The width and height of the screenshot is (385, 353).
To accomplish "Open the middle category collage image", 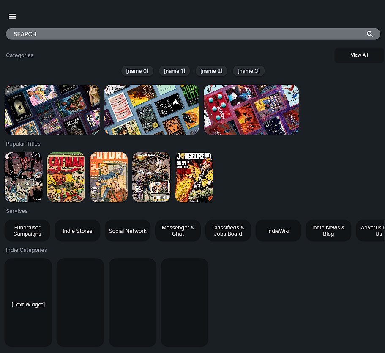I will pos(151,110).
